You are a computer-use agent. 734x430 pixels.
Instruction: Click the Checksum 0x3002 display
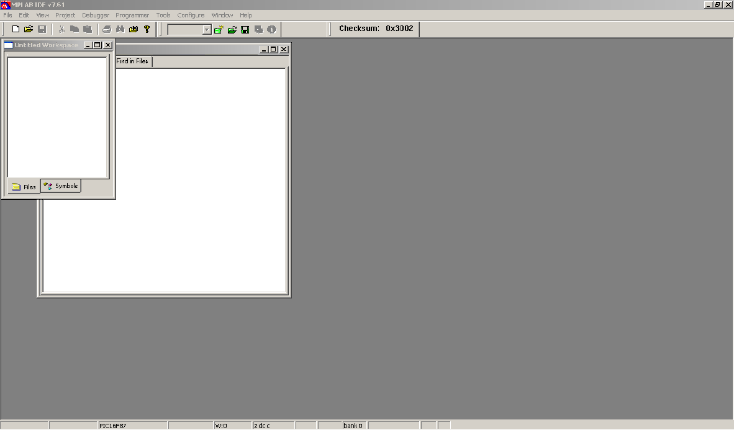click(376, 29)
